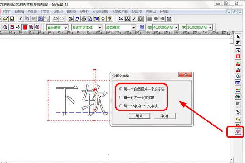Select 每一行为一个文字块 radio option
The height and width of the screenshot is (163, 245).
(x=137, y=97)
